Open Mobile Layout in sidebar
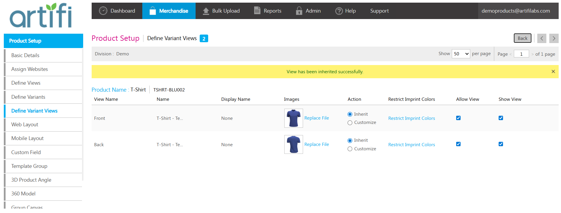This screenshot has height=213, width=561. [x=43, y=138]
